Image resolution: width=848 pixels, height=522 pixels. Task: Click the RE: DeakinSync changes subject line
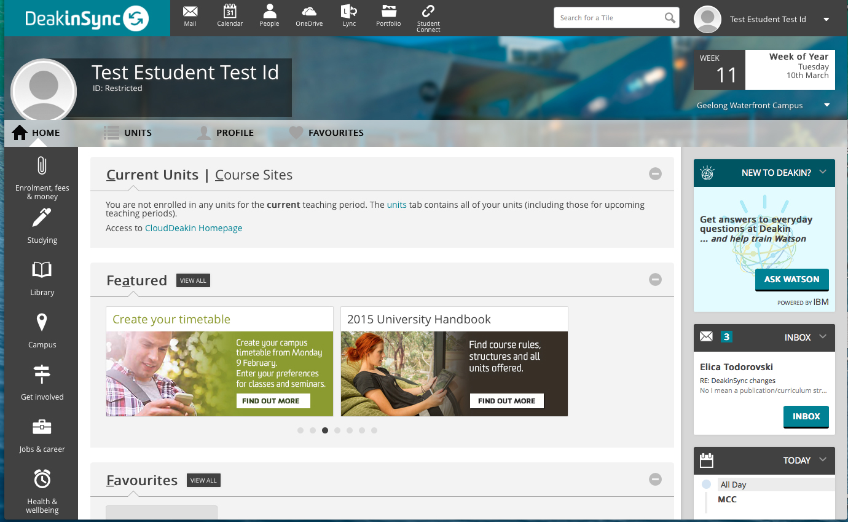coord(737,381)
